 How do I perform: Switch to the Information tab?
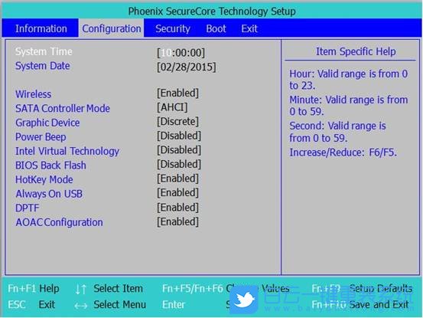tap(41, 28)
